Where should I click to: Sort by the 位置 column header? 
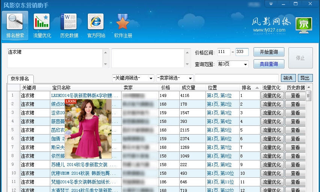click(x=222, y=88)
